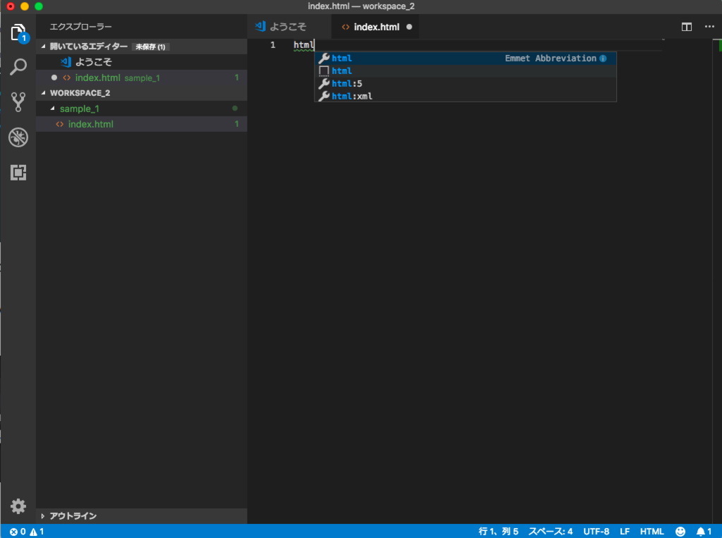
Task: Open the Search view icon
Action: [18, 67]
